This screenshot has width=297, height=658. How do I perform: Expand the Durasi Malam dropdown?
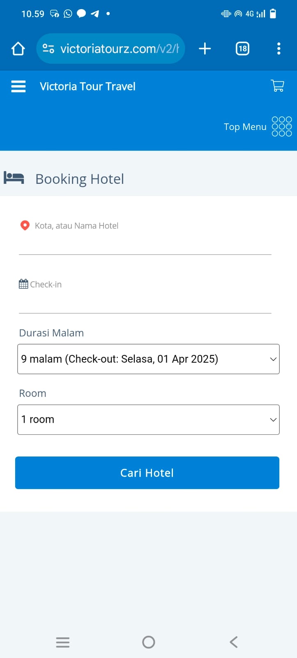[148, 359]
